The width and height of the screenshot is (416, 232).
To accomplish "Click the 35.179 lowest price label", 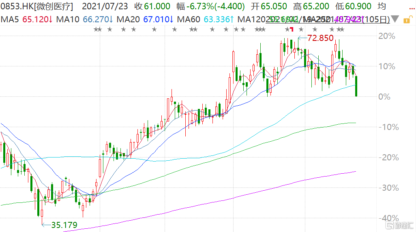I will tap(63, 224).
